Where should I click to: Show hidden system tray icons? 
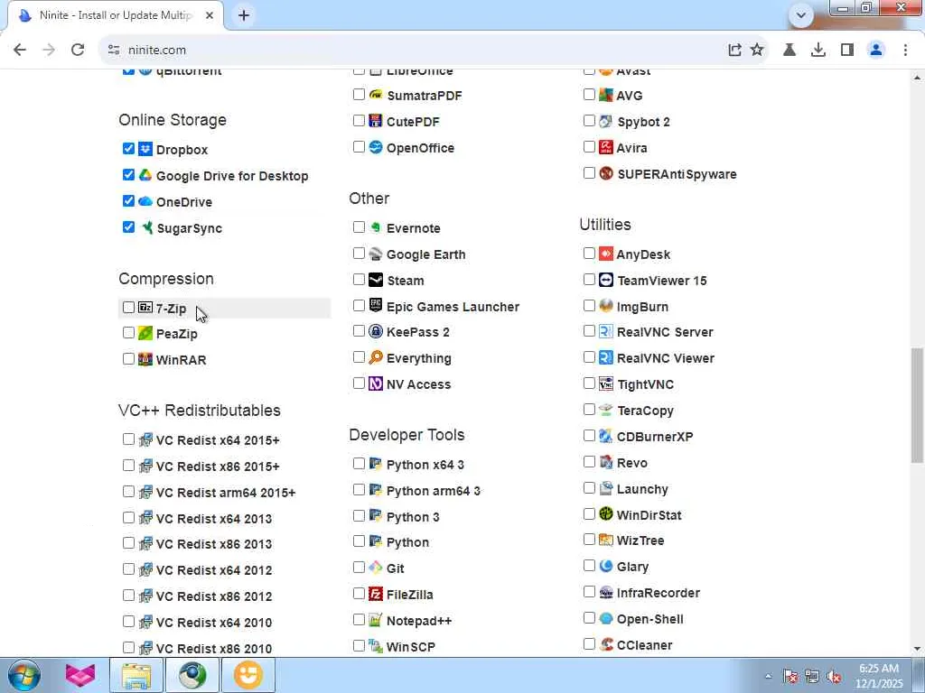pos(768,677)
